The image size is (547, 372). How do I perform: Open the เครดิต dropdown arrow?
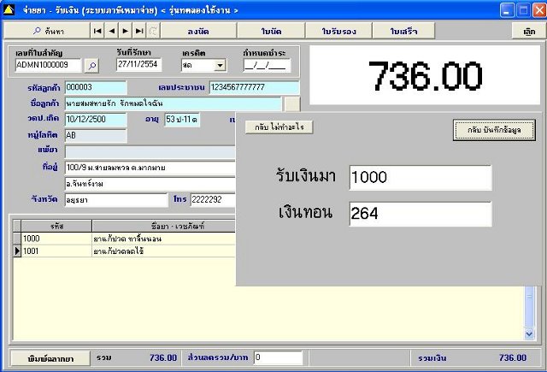pyautogui.click(x=220, y=65)
